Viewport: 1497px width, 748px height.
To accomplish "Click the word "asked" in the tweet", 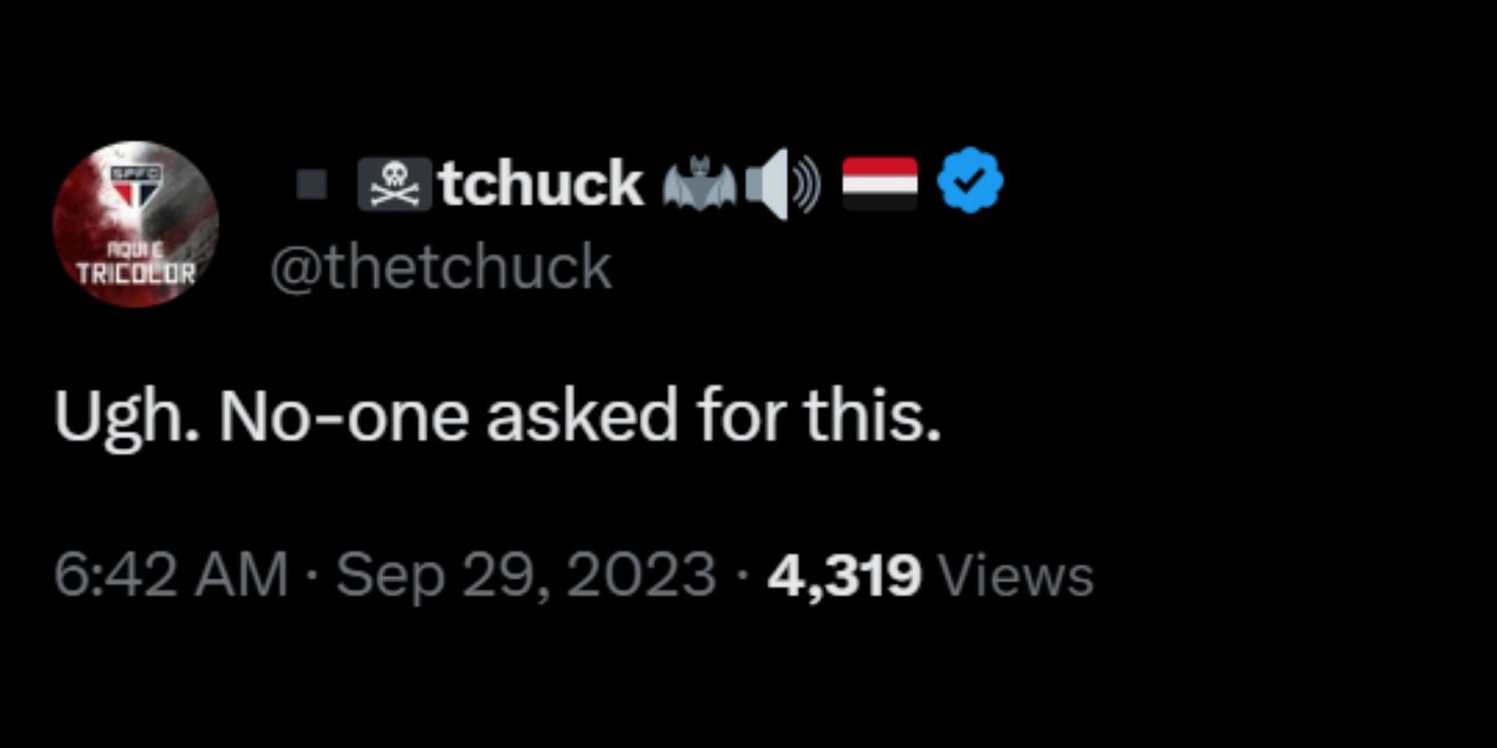I will pos(582,416).
